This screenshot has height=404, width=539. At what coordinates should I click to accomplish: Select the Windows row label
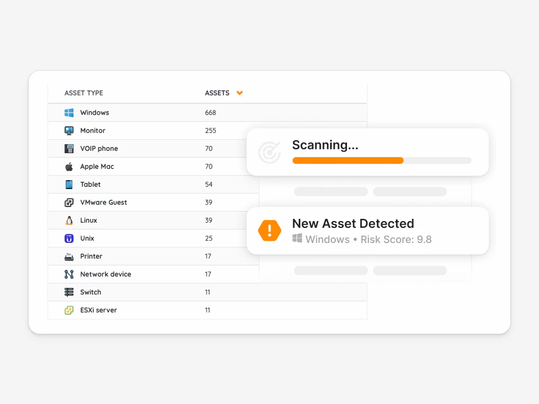click(x=94, y=113)
